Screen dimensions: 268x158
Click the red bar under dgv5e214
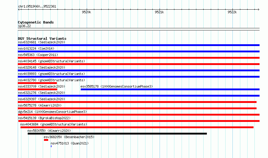(x=139, y=115)
